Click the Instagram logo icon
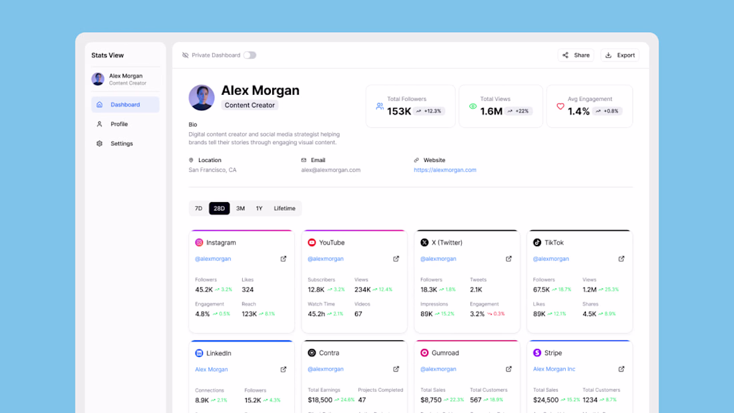The image size is (734, 413). click(x=199, y=243)
